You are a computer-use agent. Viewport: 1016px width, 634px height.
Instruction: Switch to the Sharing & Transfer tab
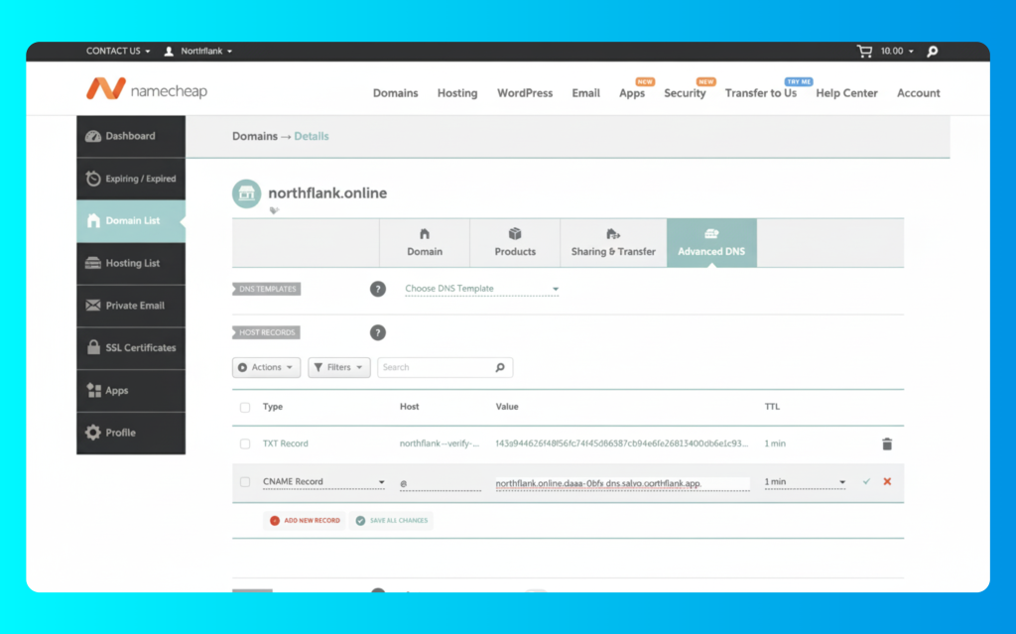coord(613,243)
